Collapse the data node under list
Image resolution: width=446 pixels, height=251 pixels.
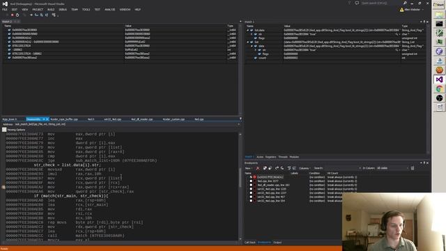[x=252, y=46]
